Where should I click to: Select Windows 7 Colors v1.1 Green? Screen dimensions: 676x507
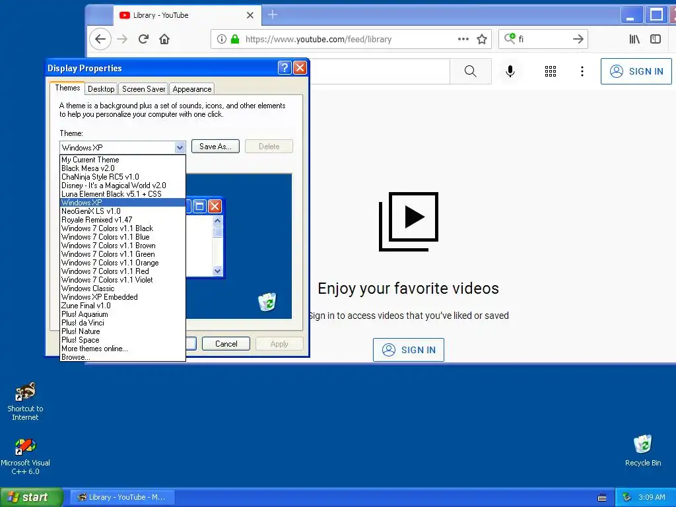point(122,254)
